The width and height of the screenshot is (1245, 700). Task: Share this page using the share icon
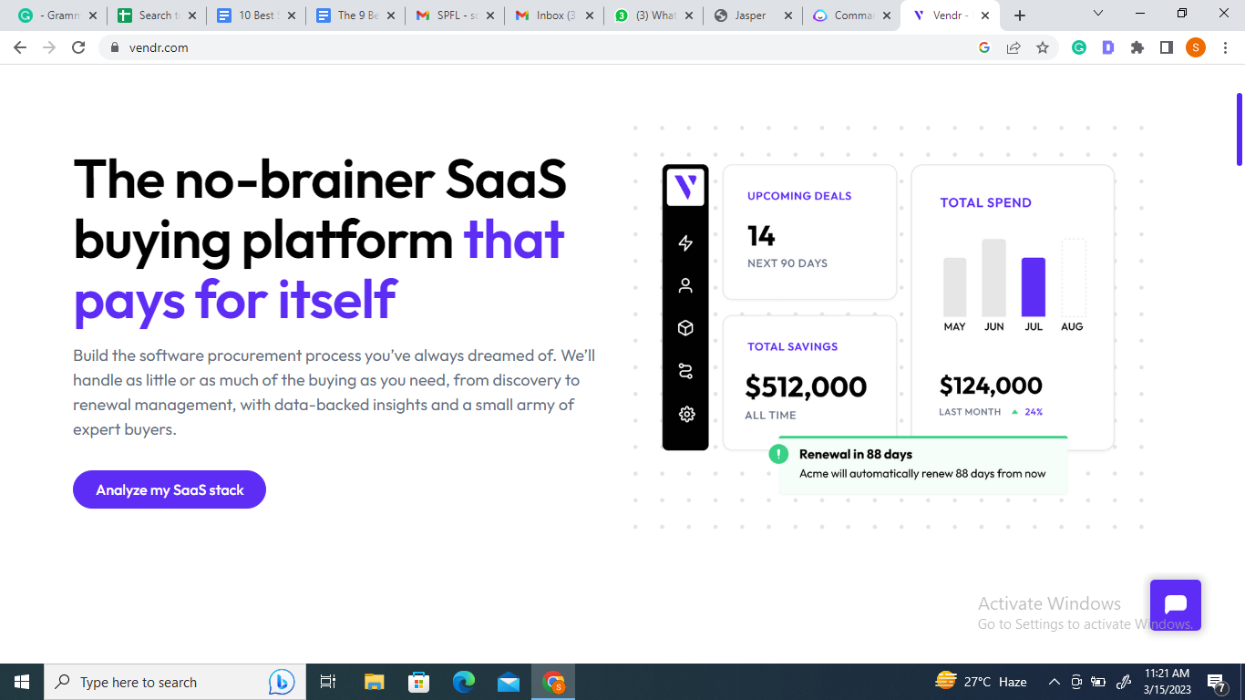(x=1013, y=47)
